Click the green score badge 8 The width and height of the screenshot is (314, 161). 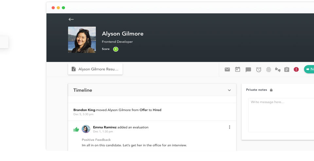point(116,49)
